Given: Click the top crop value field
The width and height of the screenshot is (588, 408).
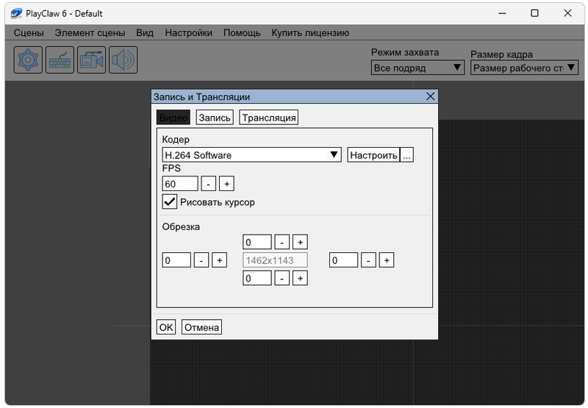Looking at the screenshot, I should [x=257, y=243].
